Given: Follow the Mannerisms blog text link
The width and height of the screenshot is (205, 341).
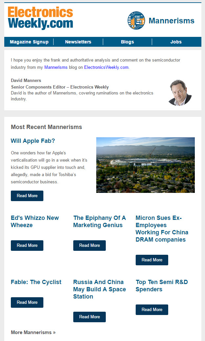Looking at the screenshot, I should [56, 67].
